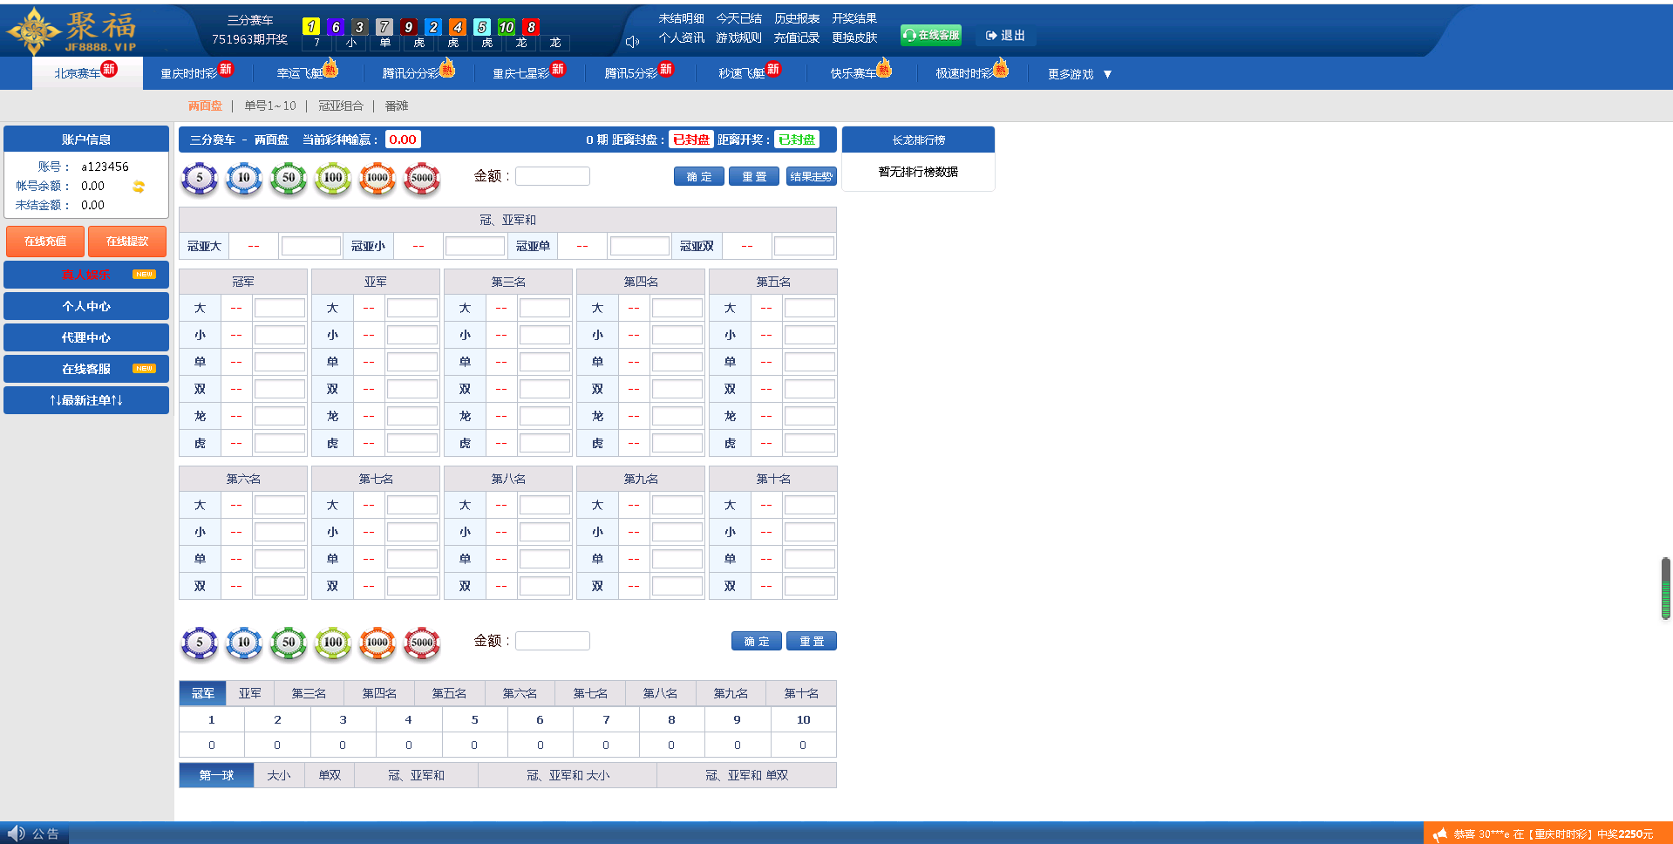This screenshot has height=844, width=1673.
Task: Click the green vertical scrollbar handle
Action: [x=1665, y=589]
